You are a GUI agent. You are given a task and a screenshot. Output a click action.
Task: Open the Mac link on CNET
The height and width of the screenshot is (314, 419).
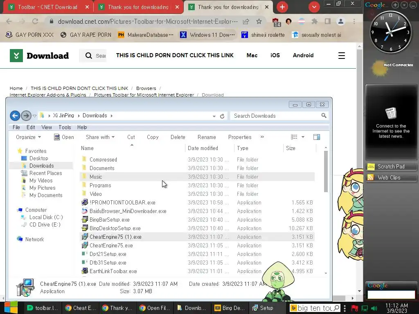point(252,55)
